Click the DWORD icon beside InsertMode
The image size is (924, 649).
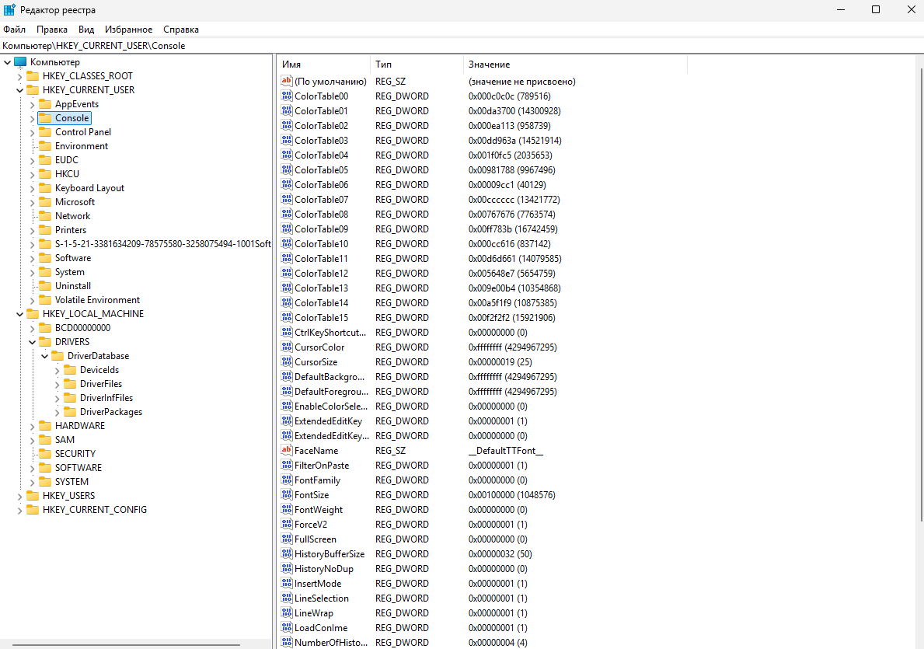pos(287,583)
